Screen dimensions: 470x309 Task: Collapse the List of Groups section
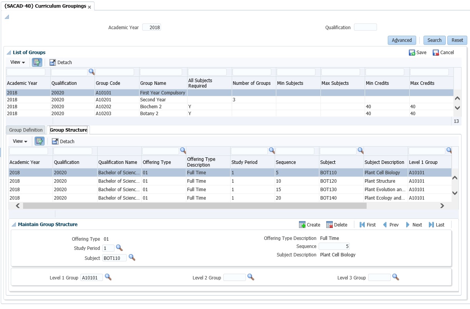[9, 53]
